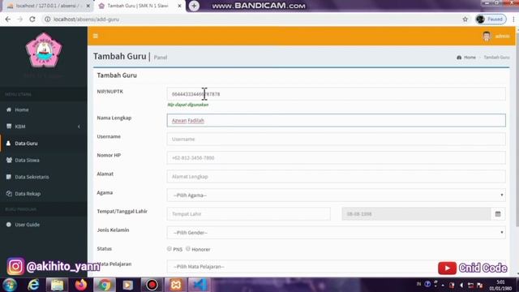Open the Windows Start menu
519x292 pixels.
tap(10, 285)
